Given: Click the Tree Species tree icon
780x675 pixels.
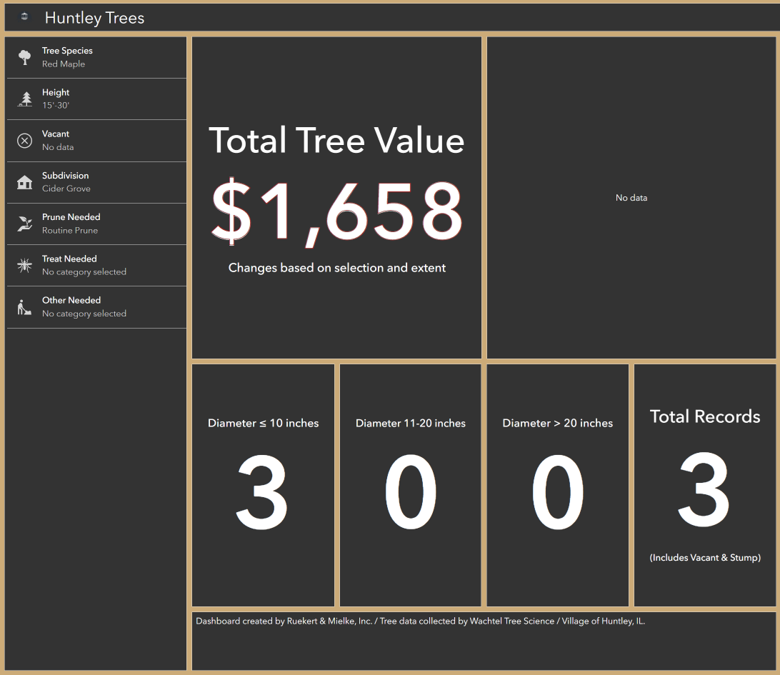Looking at the screenshot, I should tap(24, 57).
